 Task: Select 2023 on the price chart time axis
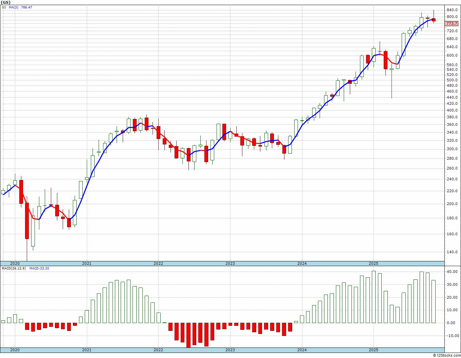(230, 263)
